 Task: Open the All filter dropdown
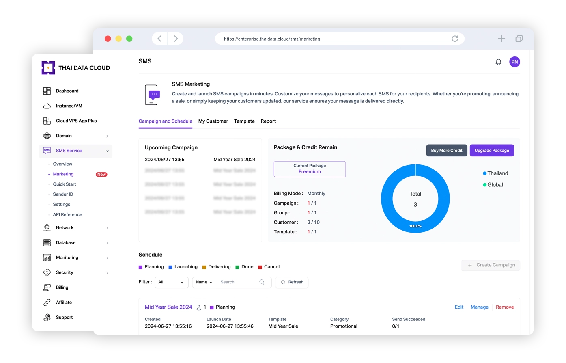172,282
